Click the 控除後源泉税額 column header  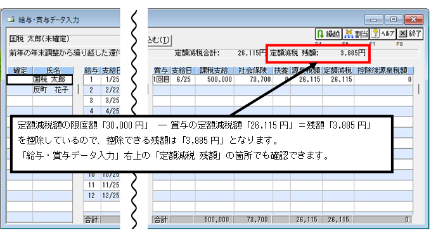[383, 70]
